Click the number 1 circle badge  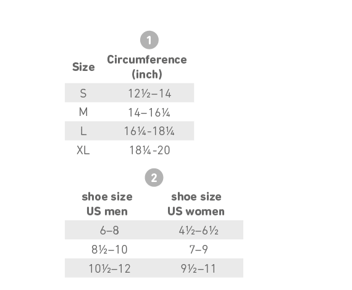click(x=149, y=40)
